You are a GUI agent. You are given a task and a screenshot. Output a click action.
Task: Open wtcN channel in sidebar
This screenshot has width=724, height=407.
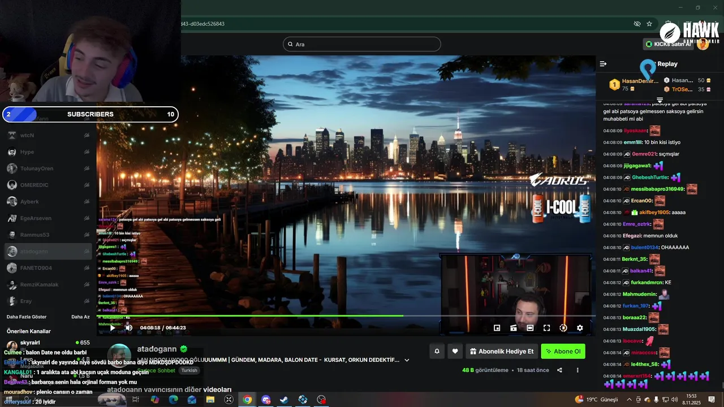click(x=48, y=135)
